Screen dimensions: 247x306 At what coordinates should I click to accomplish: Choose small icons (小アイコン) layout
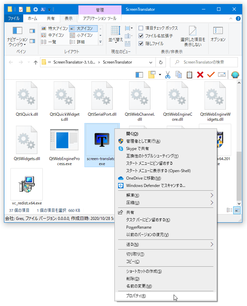[81, 35]
